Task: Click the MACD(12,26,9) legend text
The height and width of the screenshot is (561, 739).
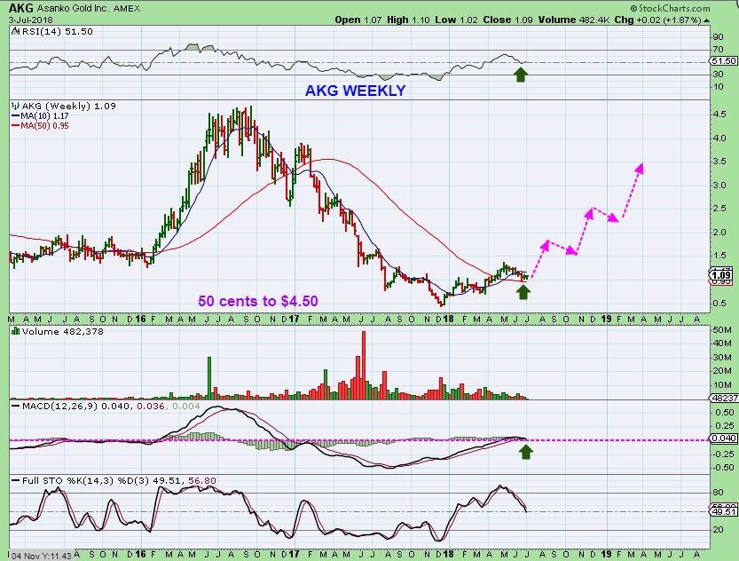Action: tap(59, 406)
